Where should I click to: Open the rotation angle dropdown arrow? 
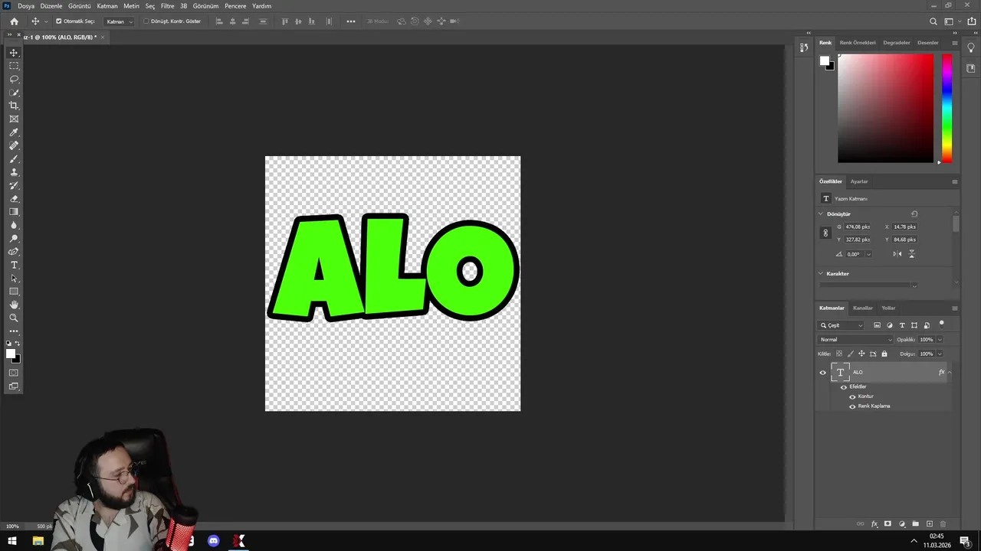coord(868,254)
